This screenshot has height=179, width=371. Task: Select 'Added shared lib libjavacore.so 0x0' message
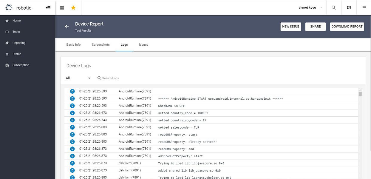point(189,171)
